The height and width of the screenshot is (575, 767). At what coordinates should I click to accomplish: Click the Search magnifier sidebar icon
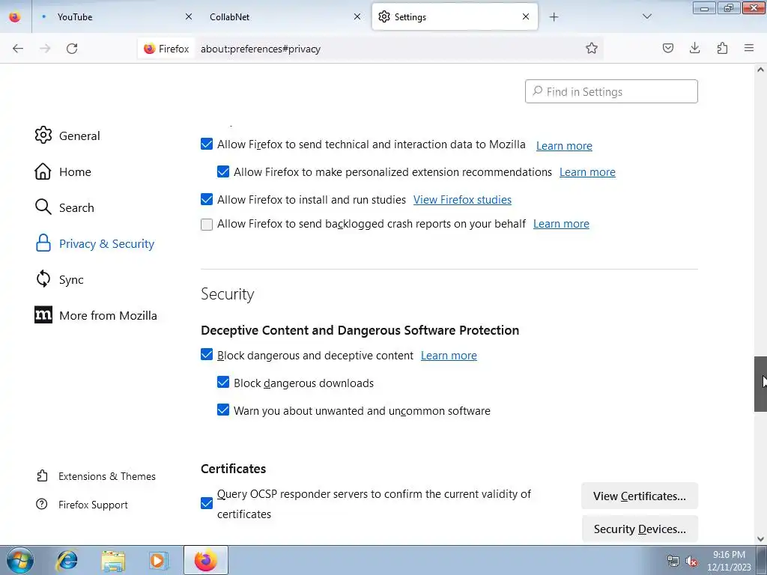pos(43,207)
